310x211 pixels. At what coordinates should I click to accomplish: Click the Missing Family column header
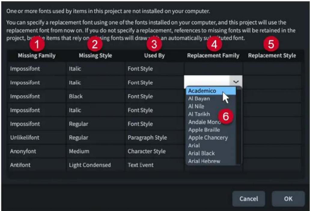pyautogui.click(x=37, y=56)
